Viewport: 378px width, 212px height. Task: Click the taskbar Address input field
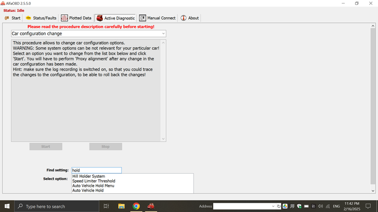(x=242, y=206)
